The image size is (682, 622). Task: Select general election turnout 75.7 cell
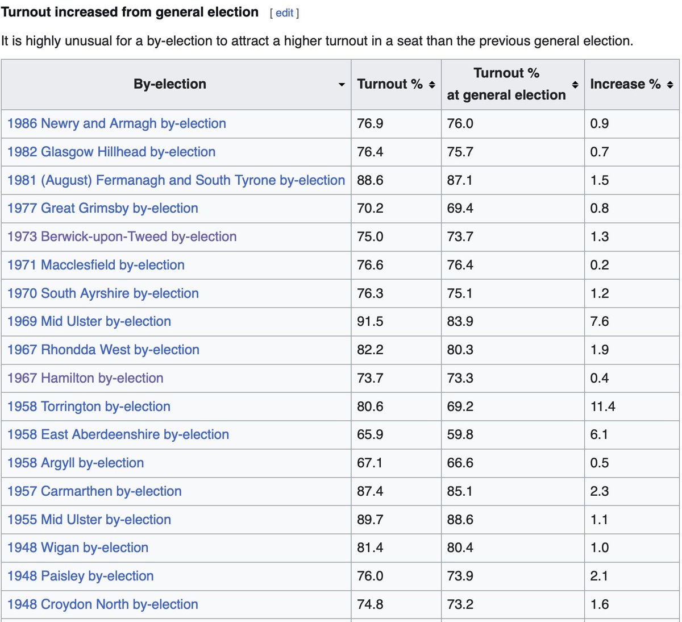460,152
